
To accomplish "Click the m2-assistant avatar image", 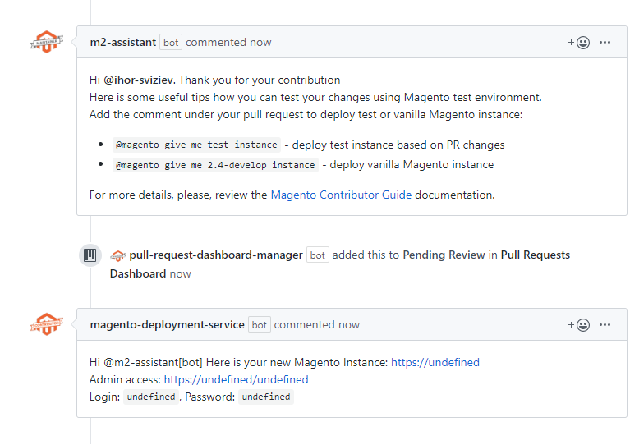I will tap(47, 42).
